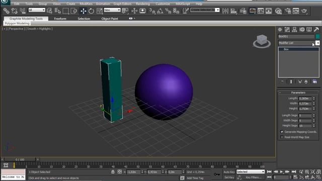This screenshot has width=322, height=181.
Task: Select the Box entry in modifier stack
Action: (298, 49)
